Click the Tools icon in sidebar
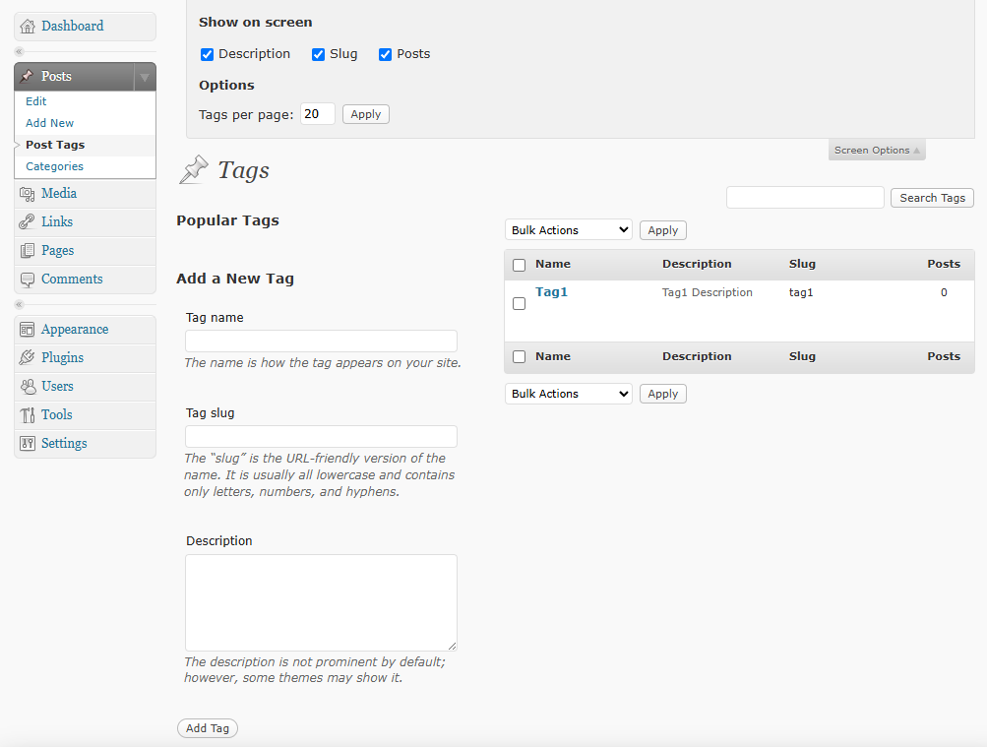 pos(28,414)
